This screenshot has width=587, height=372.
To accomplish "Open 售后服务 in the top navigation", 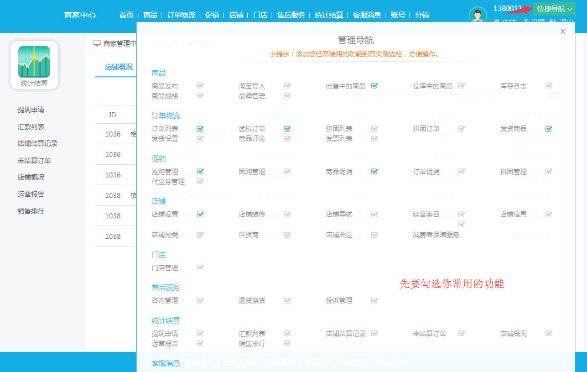I will (290, 15).
